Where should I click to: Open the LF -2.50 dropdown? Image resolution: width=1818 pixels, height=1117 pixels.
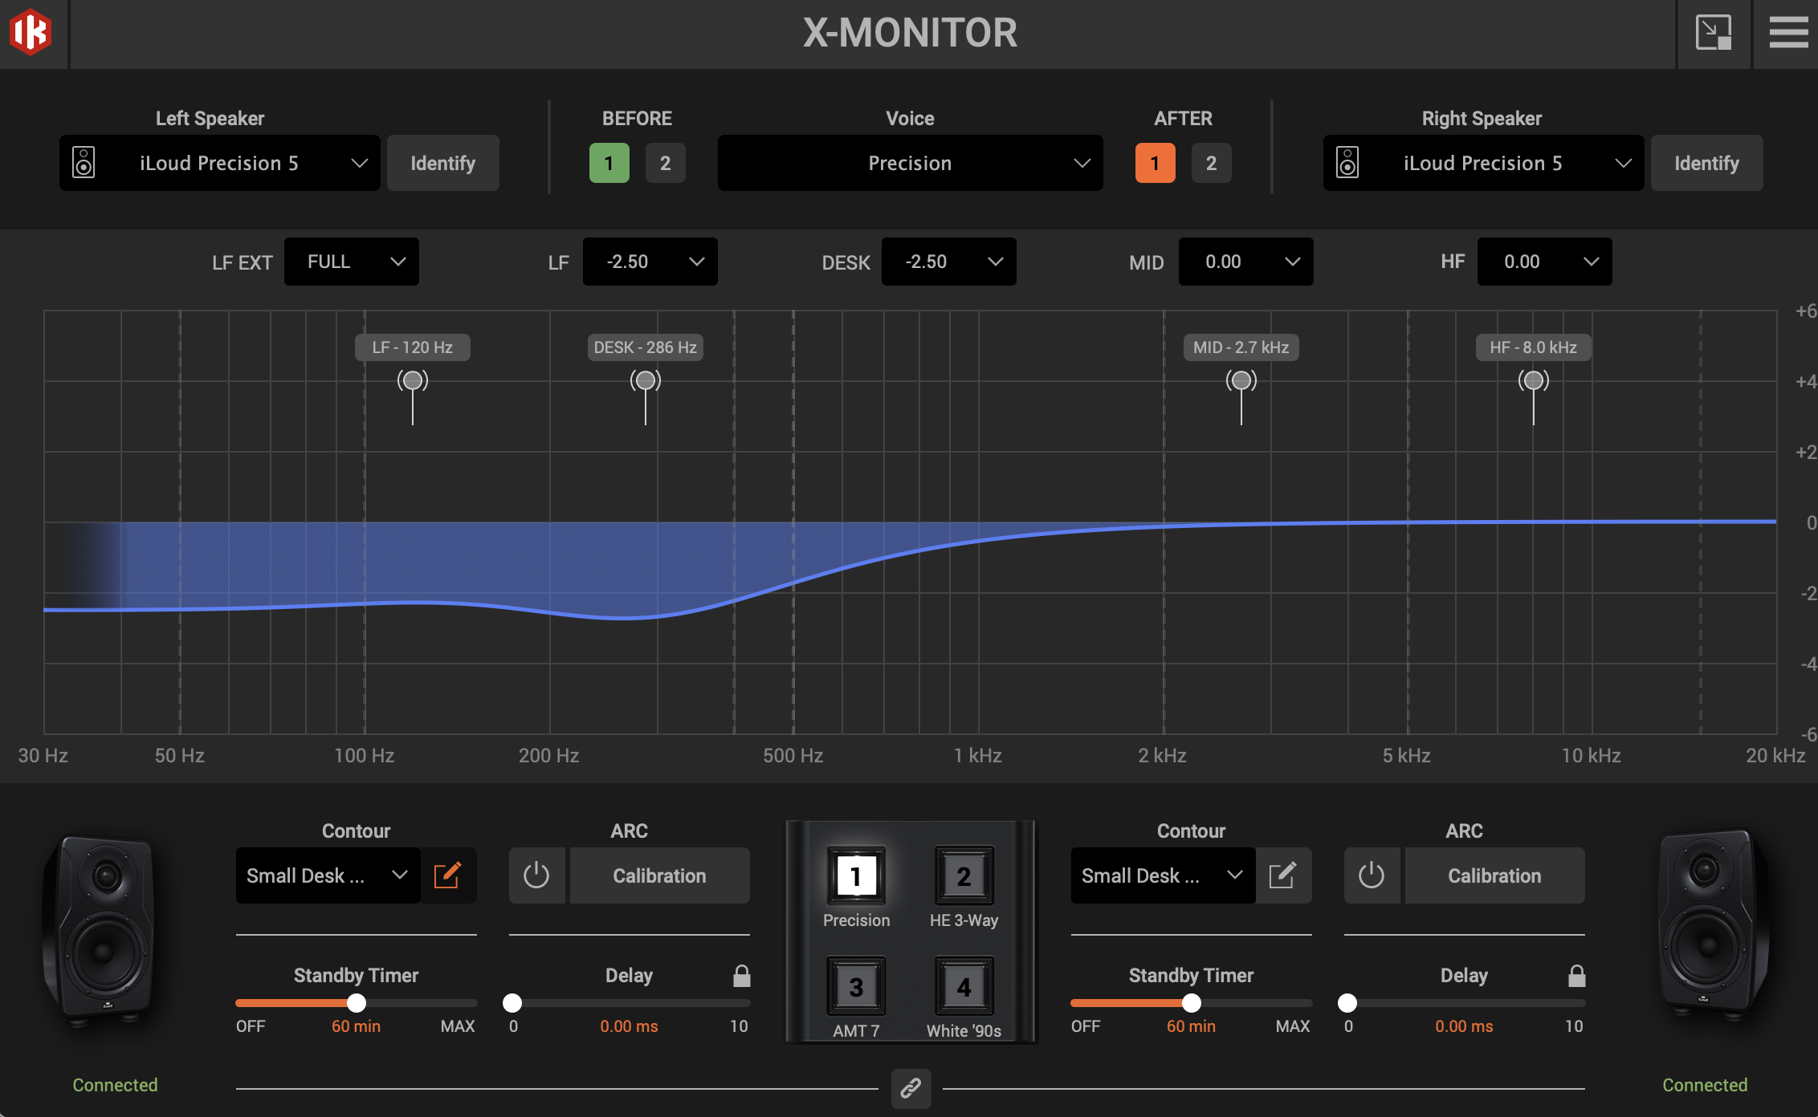(650, 262)
